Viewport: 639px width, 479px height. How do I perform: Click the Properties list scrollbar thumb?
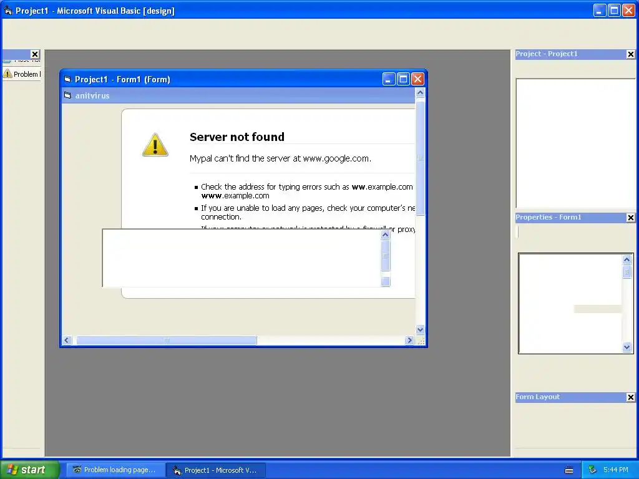point(627,272)
